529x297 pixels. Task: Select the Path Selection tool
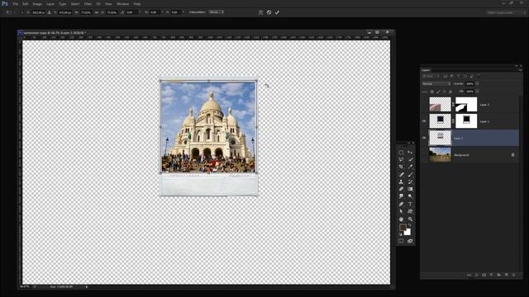pyautogui.click(x=401, y=211)
